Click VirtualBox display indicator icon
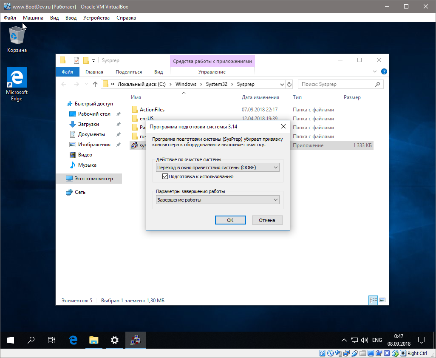The width and height of the screenshot is (436, 358). [x=371, y=353]
